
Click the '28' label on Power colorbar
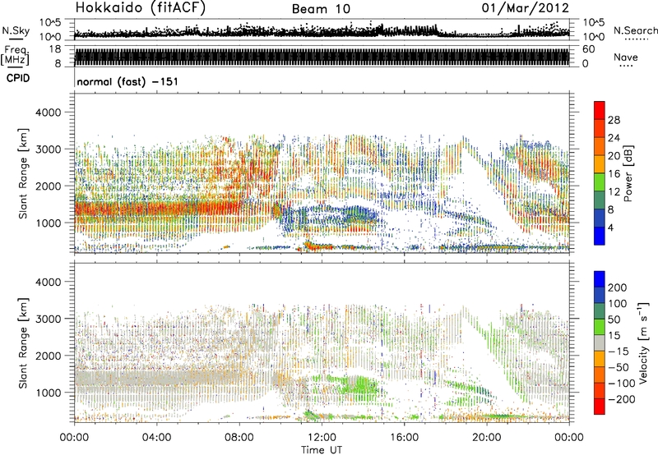614,120
